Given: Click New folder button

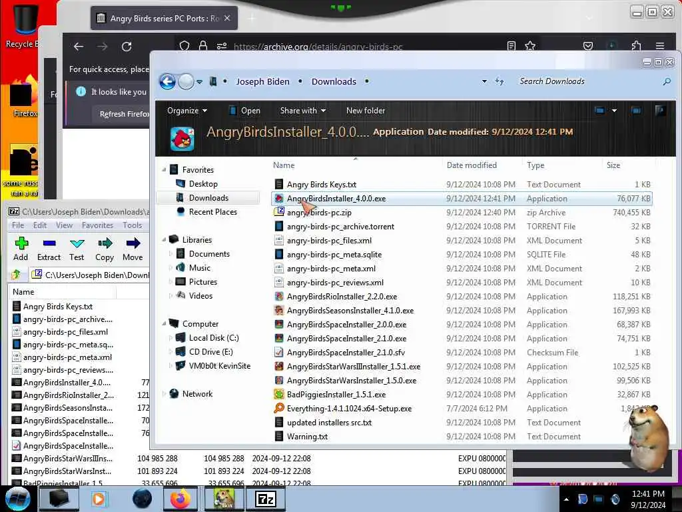Looking at the screenshot, I should pos(366,111).
